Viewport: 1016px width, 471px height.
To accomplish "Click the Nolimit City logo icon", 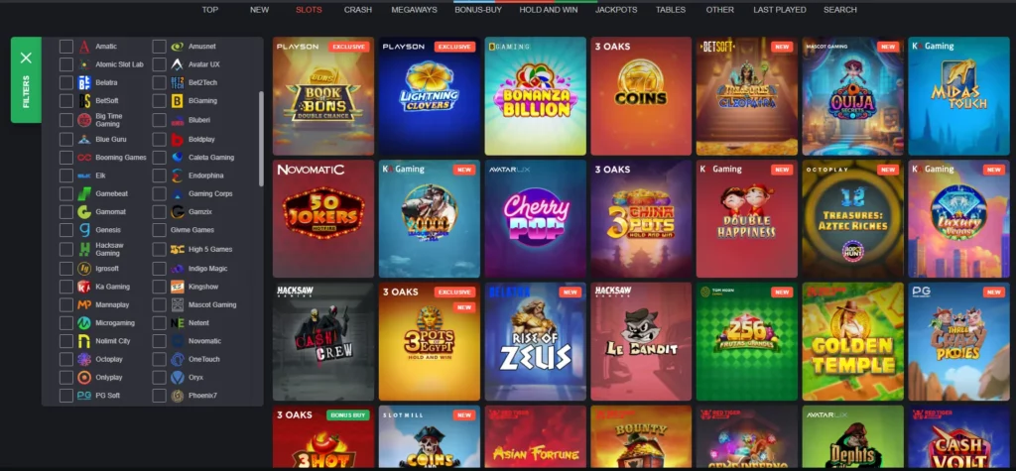I will pyautogui.click(x=84, y=341).
